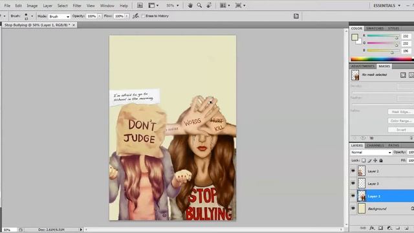This screenshot has height=233, width=414.
Task: Add a pixel mask in Masks panel
Action: (x=403, y=75)
